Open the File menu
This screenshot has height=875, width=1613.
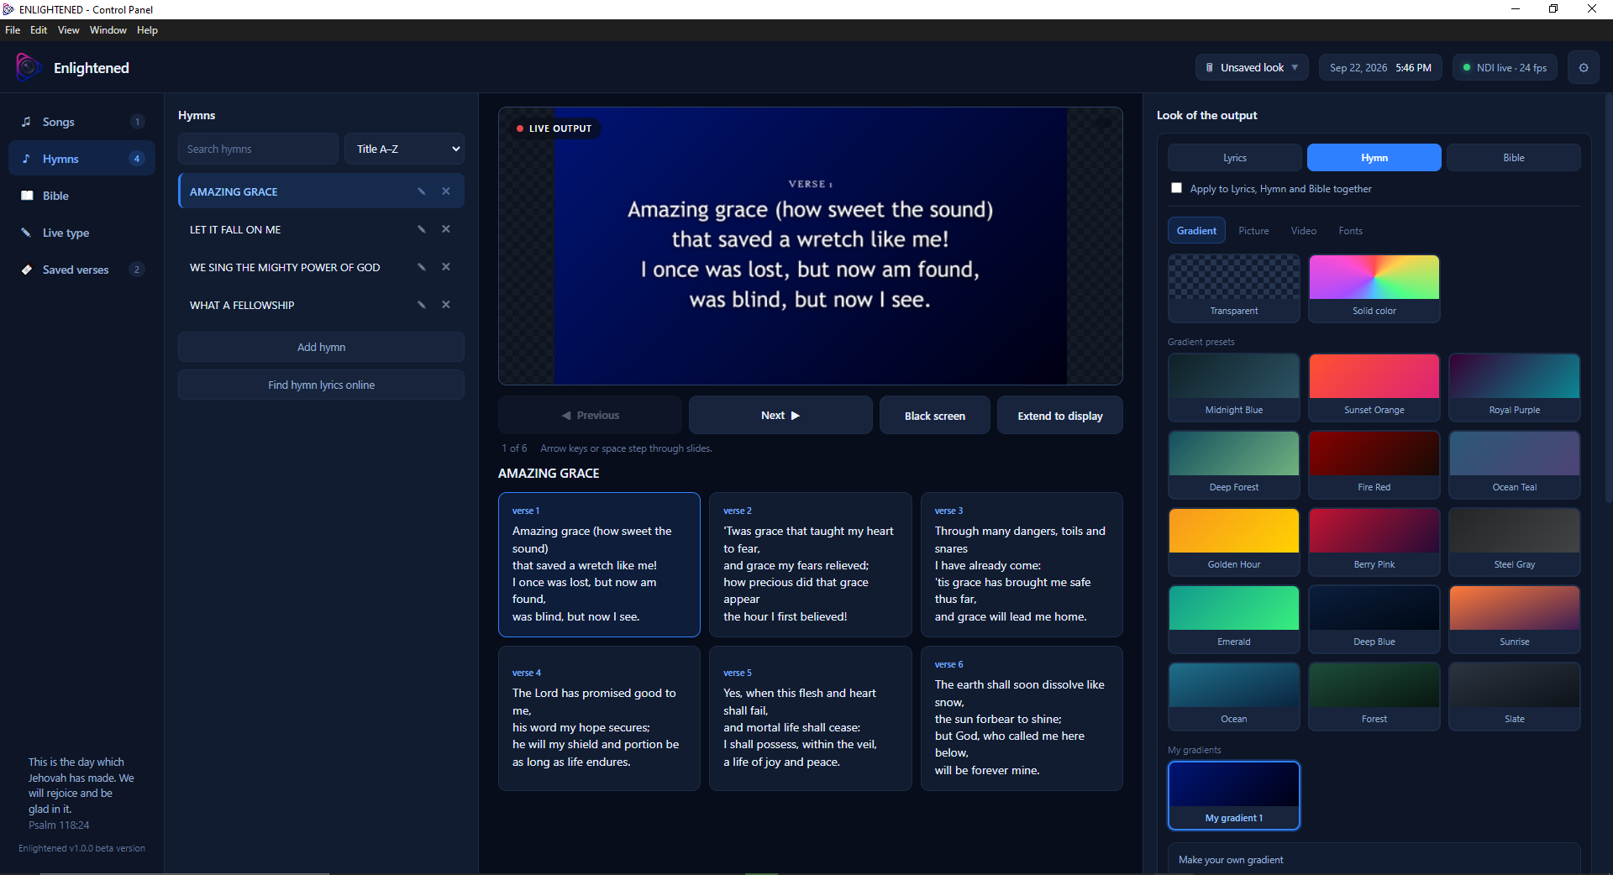tap(13, 30)
